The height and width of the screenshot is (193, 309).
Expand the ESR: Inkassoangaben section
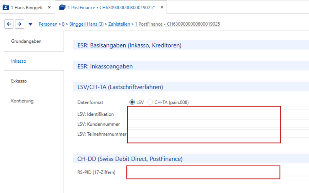(x=191, y=66)
